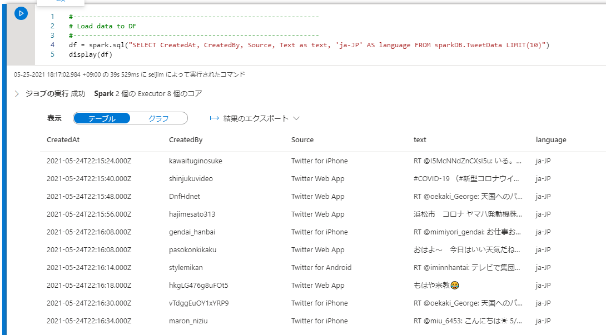606x335 pixels.
Task: Select the stylemikan cell
Action: (186, 267)
